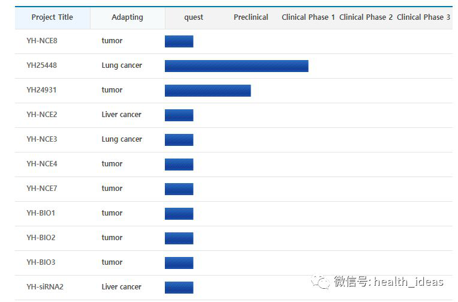
Task: Click the Clinical Phase 3 header
Action: pos(423,17)
